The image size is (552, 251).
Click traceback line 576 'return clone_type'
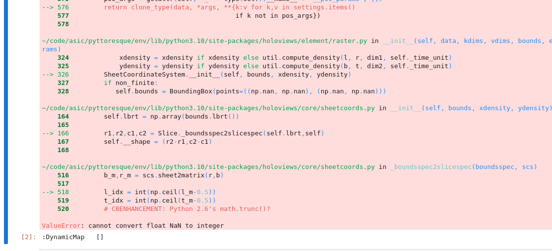click(x=229, y=7)
